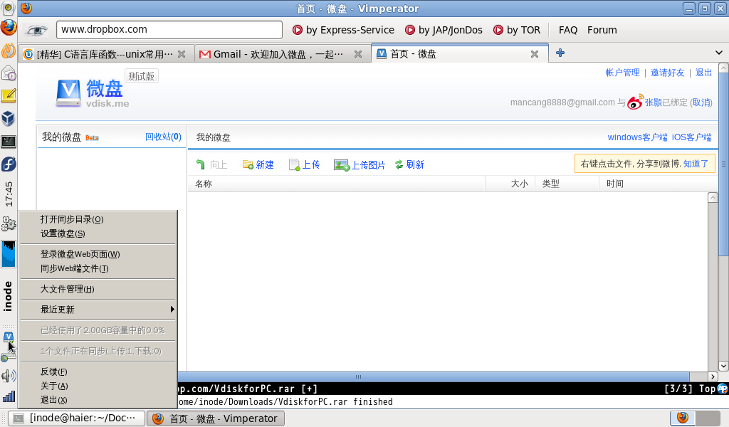Click the AutoProxy icon in the status line
The image size is (729, 427).
723,389
